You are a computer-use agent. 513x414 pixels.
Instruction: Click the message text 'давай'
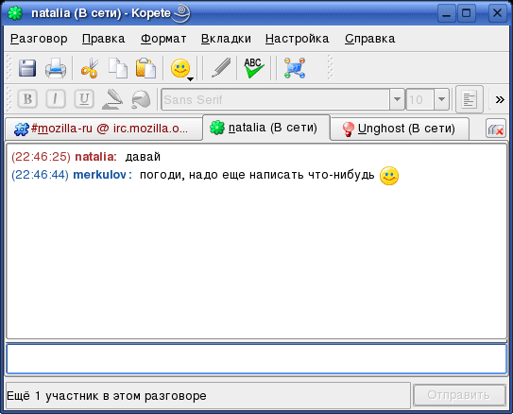tap(143, 157)
